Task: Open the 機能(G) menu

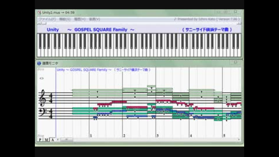Action: 65,19
